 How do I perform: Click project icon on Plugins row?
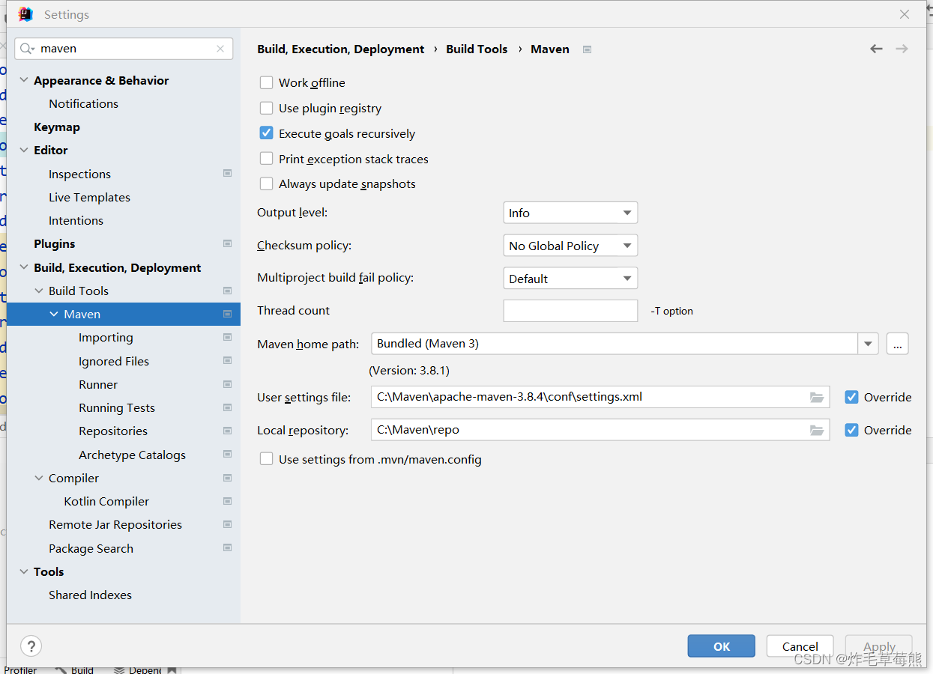[x=227, y=243]
